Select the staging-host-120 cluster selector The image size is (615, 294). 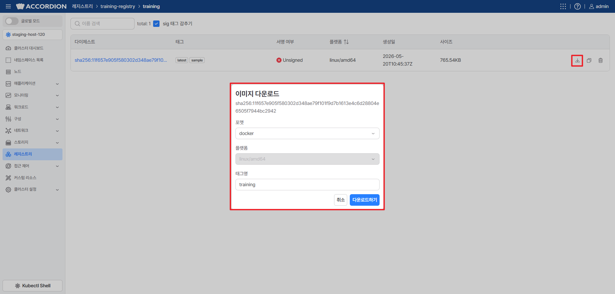32,35
